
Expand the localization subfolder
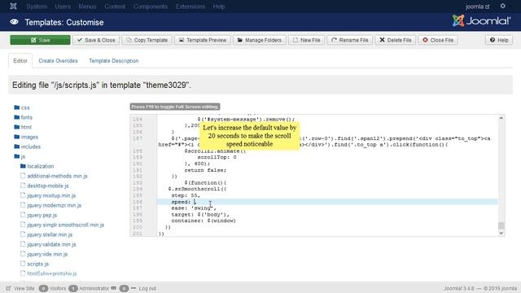point(40,166)
